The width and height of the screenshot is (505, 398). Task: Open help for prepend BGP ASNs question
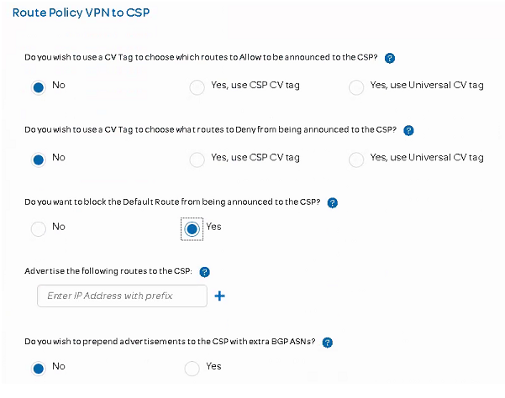coord(328,342)
